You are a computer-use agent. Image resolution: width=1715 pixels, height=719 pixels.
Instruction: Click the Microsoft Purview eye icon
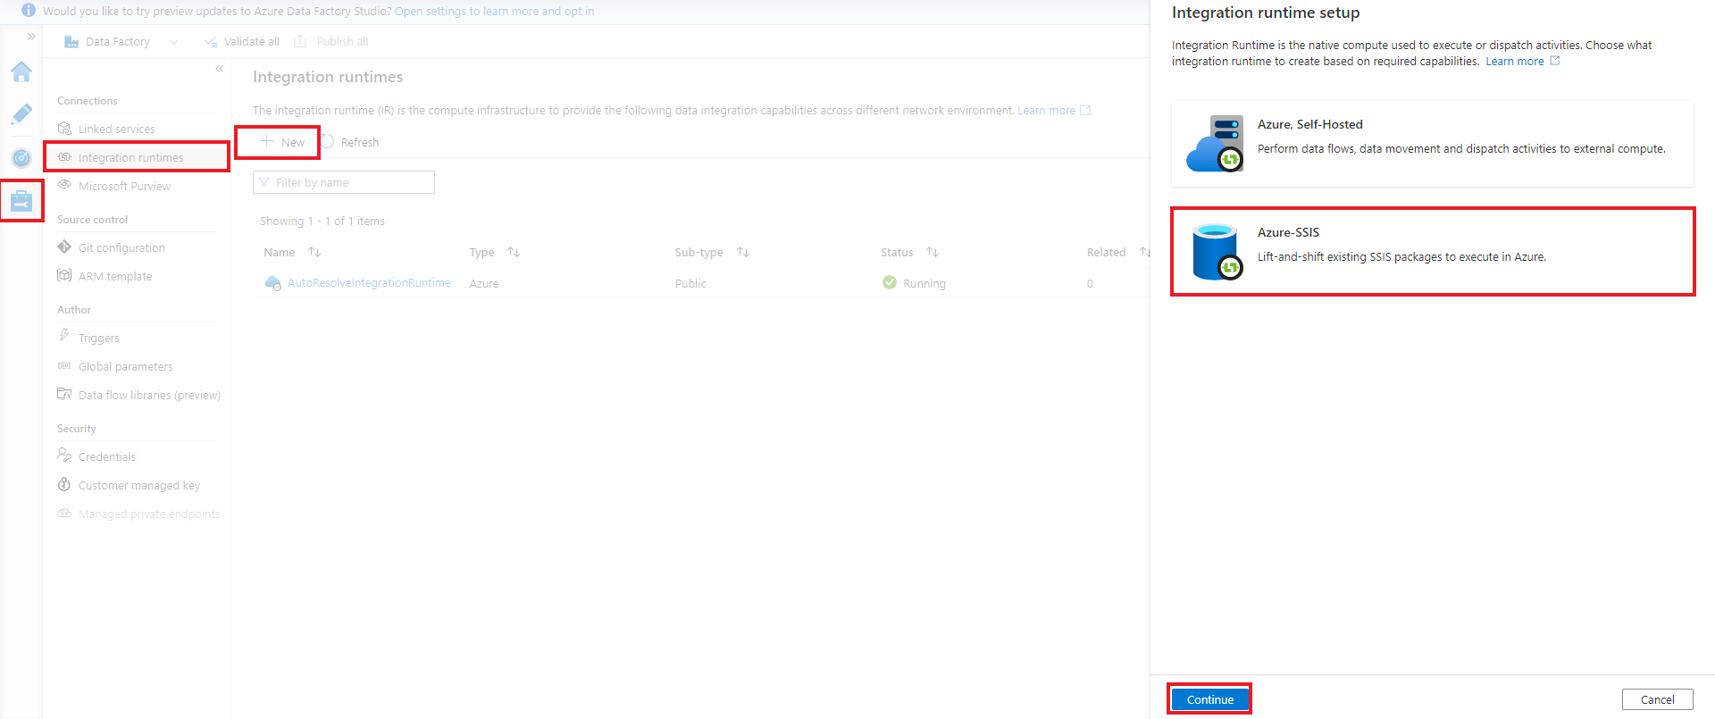point(64,185)
